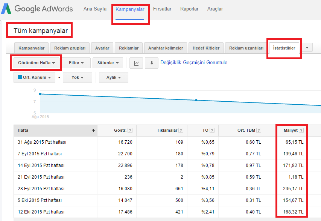Click the Google AdWords logo
The height and width of the screenshot is (221, 321).
pyautogui.click(x=38, y=9)
